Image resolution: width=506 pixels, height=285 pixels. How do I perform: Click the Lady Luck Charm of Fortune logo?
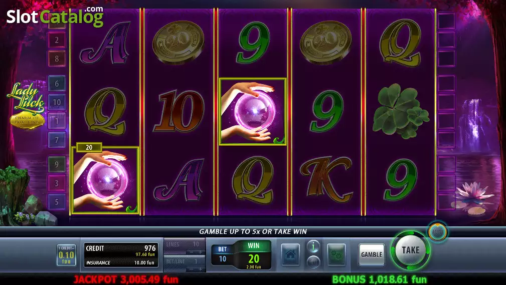tap(27, 106)
